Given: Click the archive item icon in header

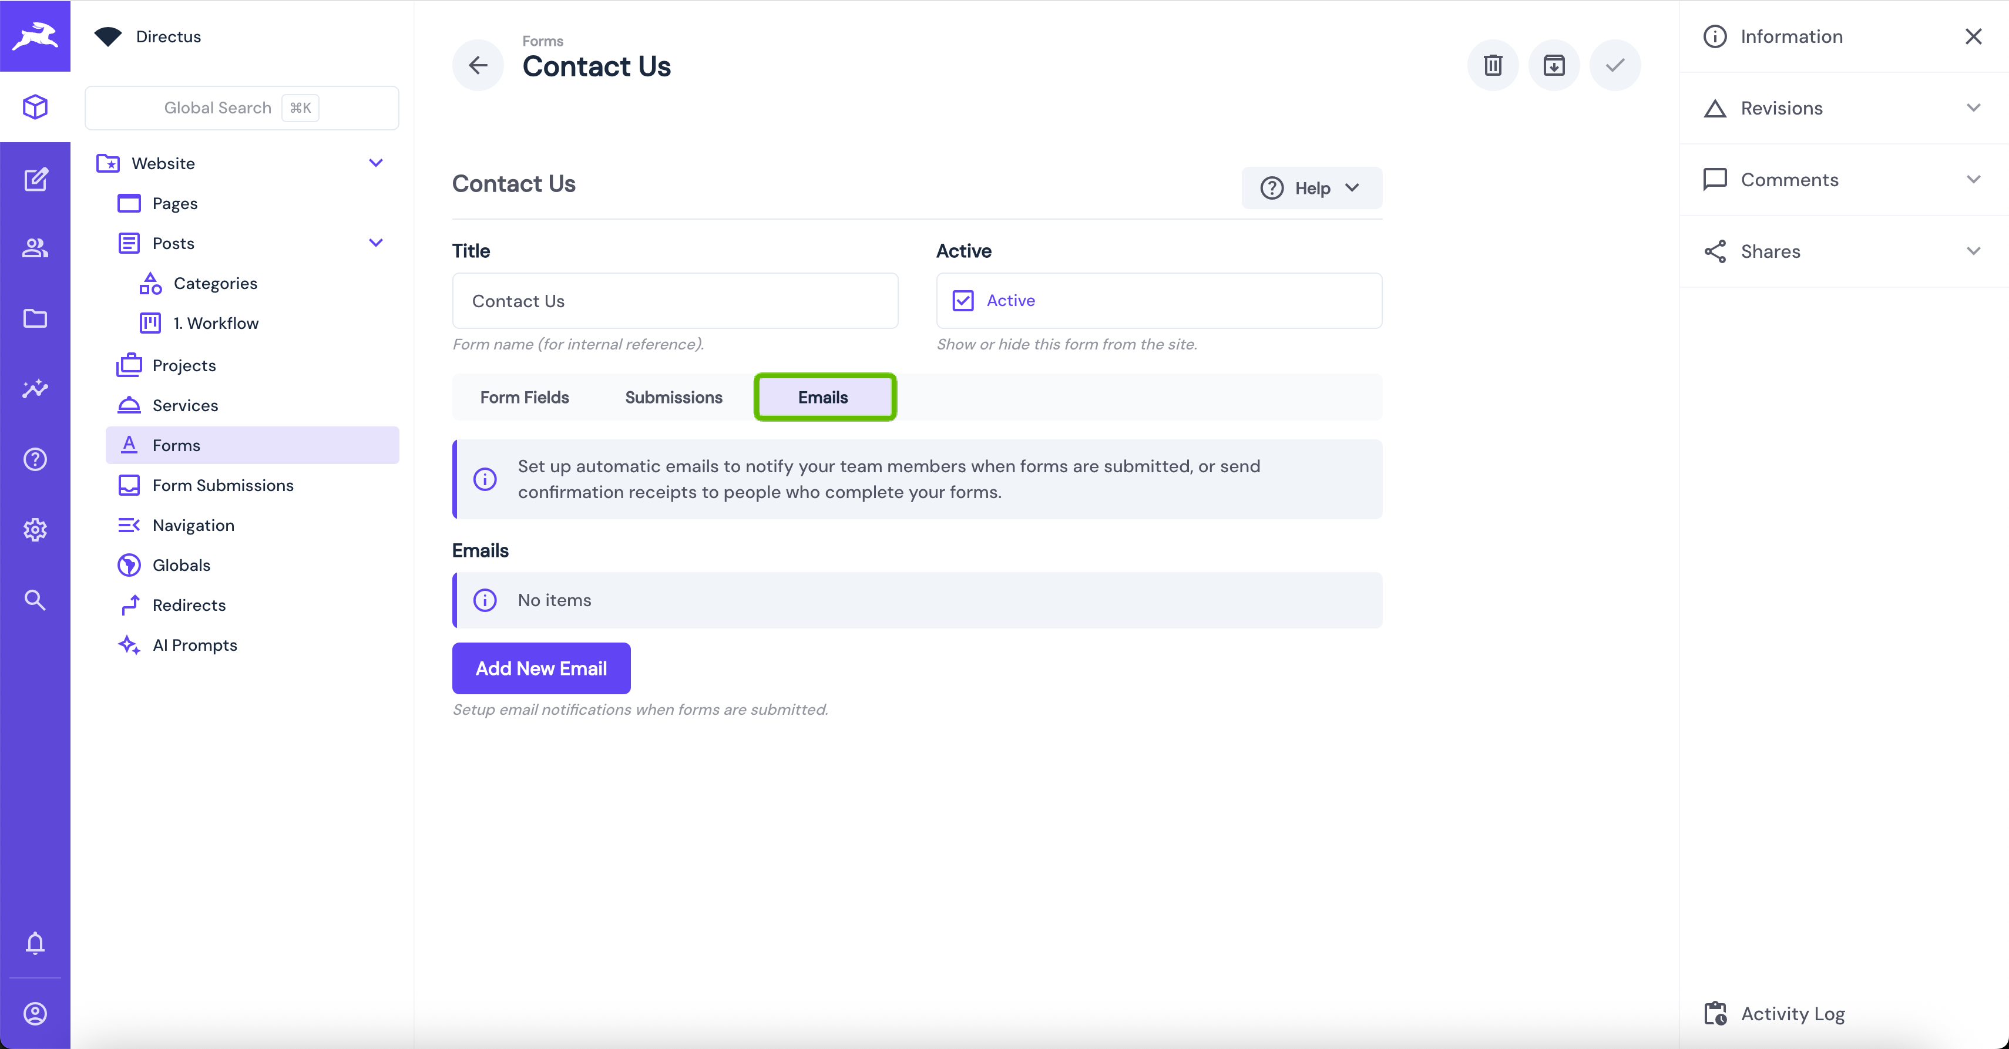Looking at the screenshot, I should 1554,65.
